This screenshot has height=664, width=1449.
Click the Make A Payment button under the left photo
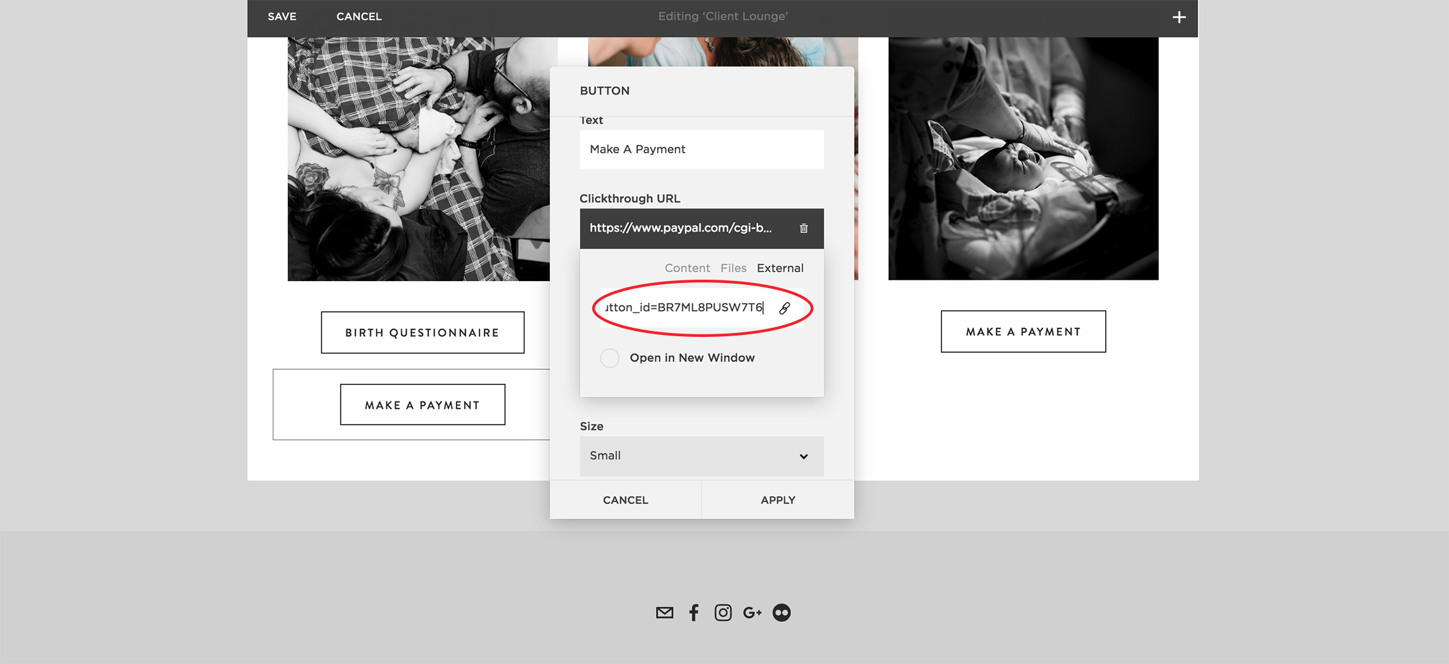click(423, 405)
